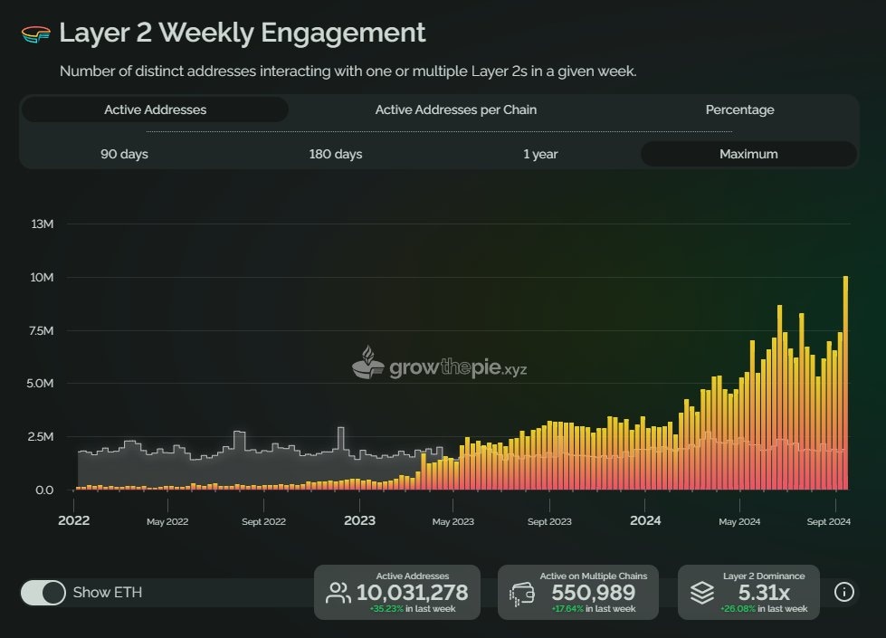Select the 180 days timeframe
This screenshot has width=886, height=638.
336,154
